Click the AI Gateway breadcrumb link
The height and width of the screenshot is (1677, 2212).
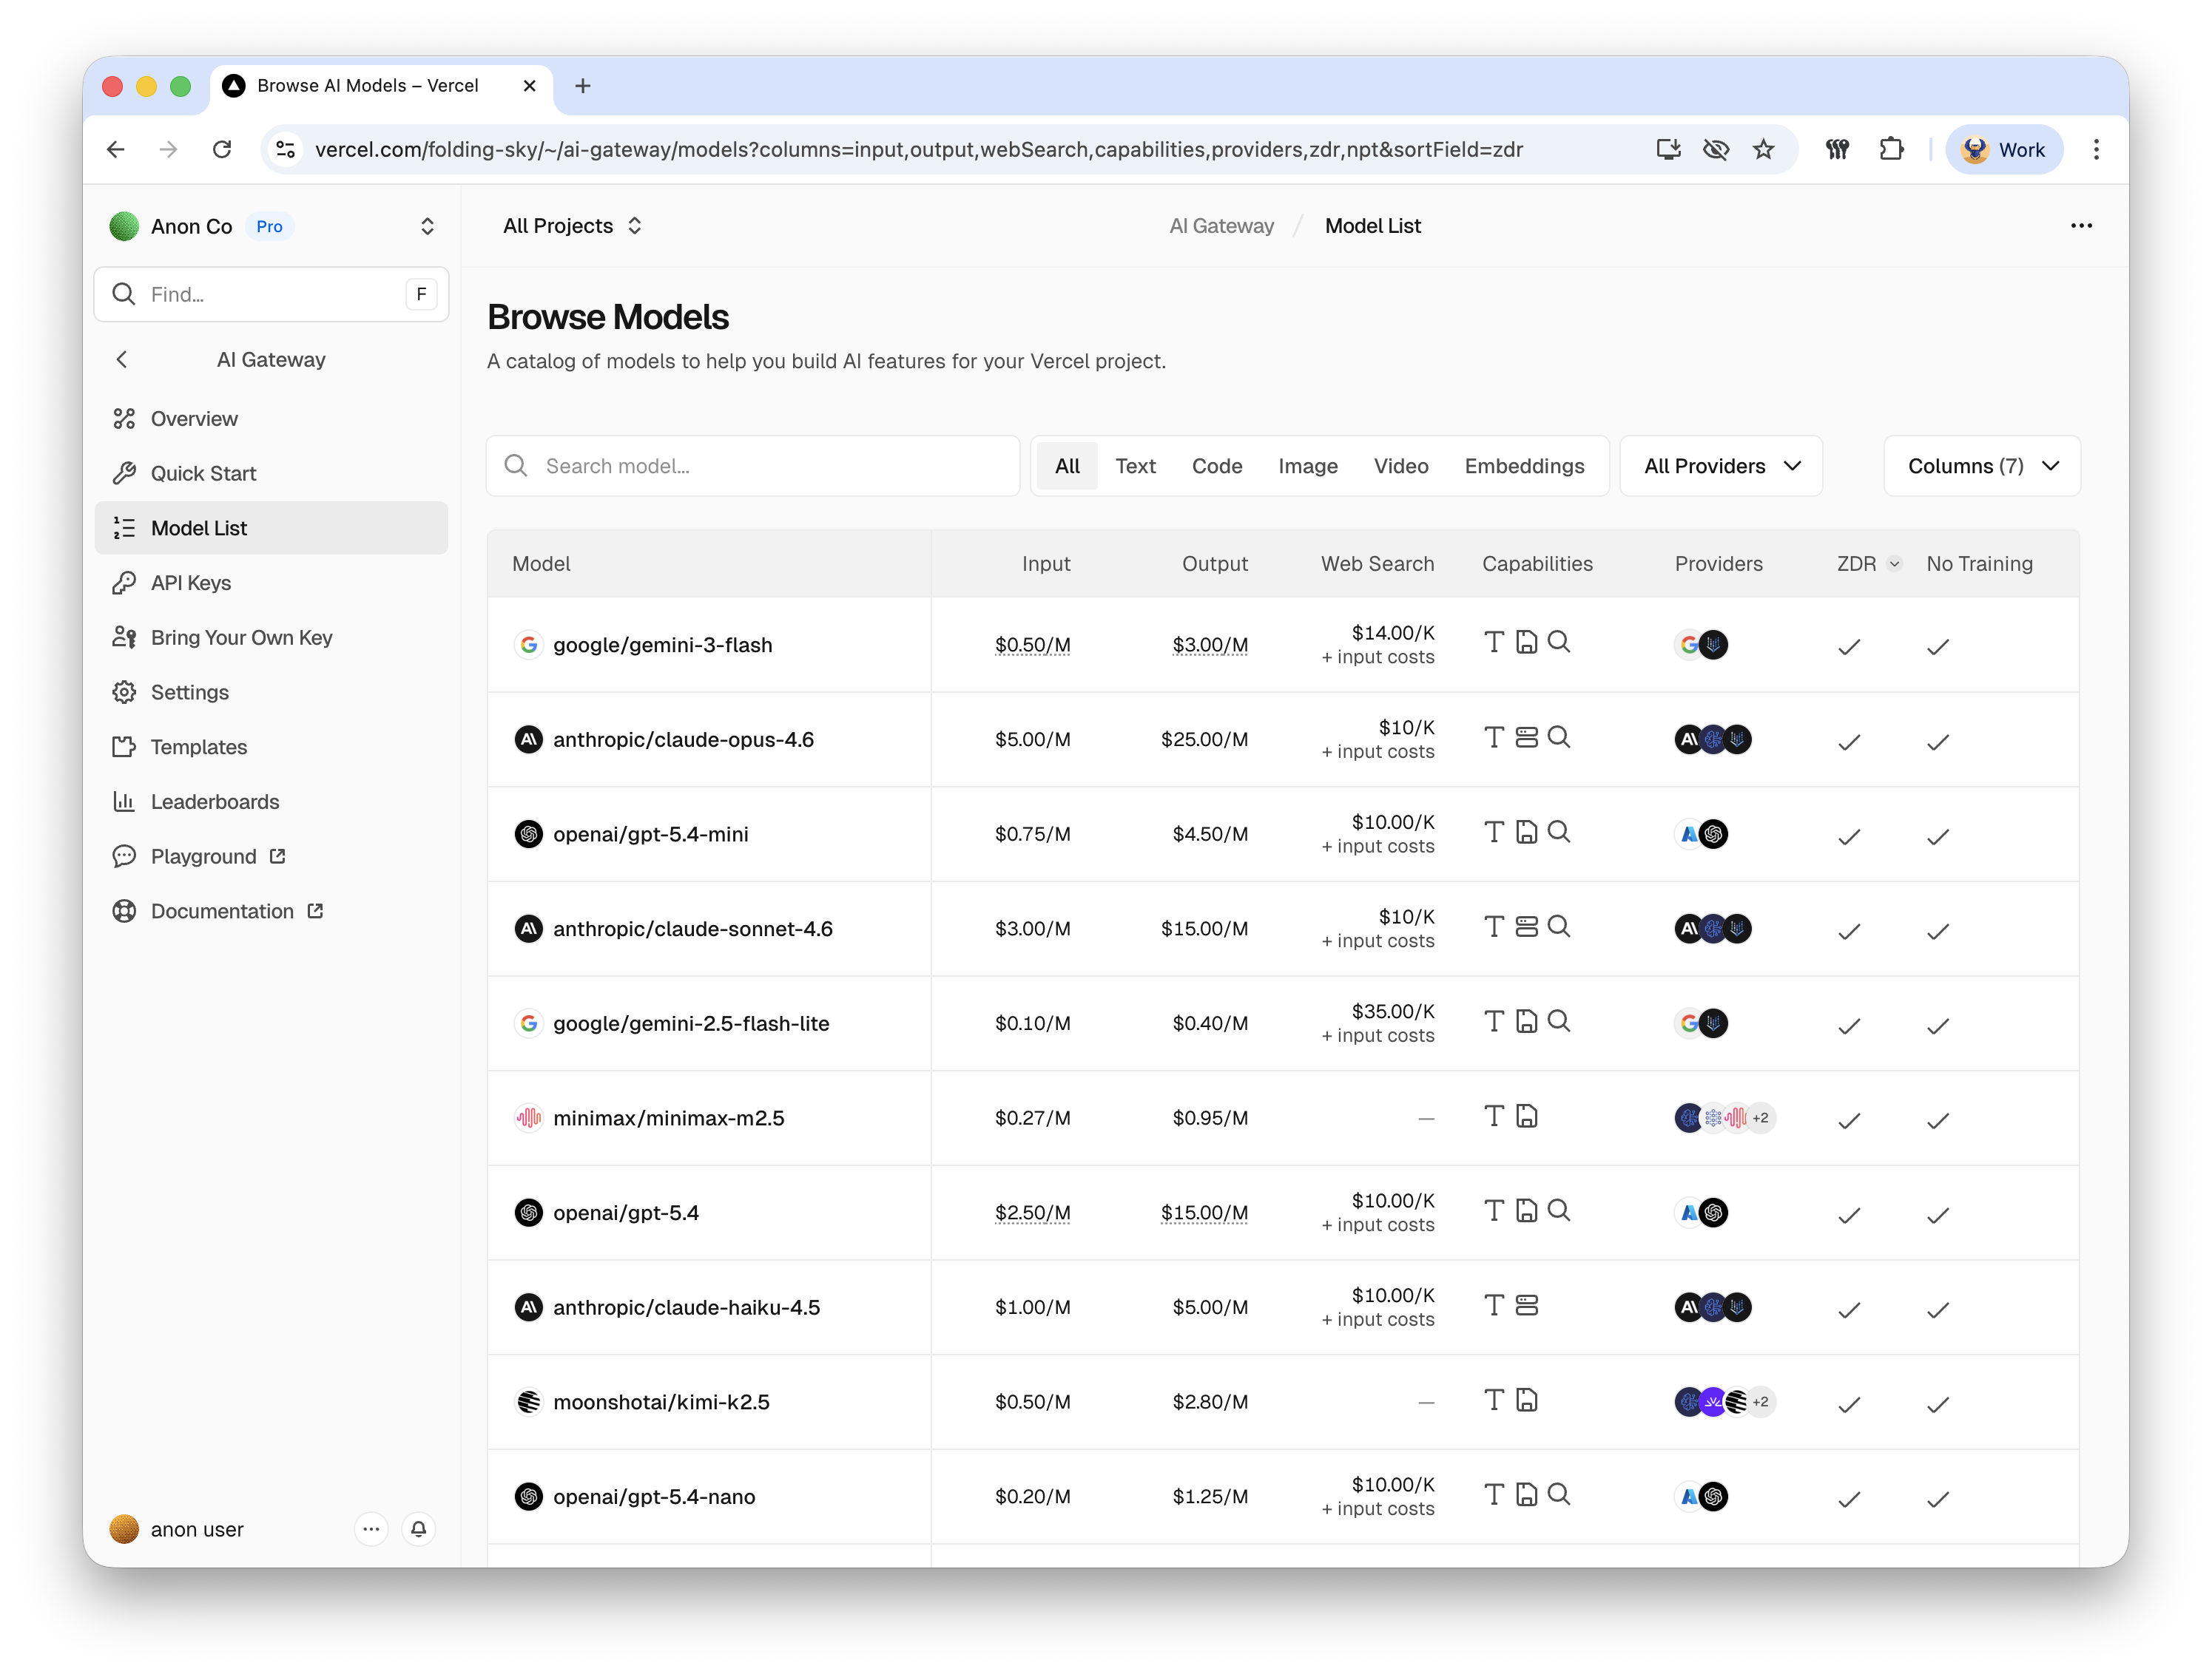tap(1221, 226)
